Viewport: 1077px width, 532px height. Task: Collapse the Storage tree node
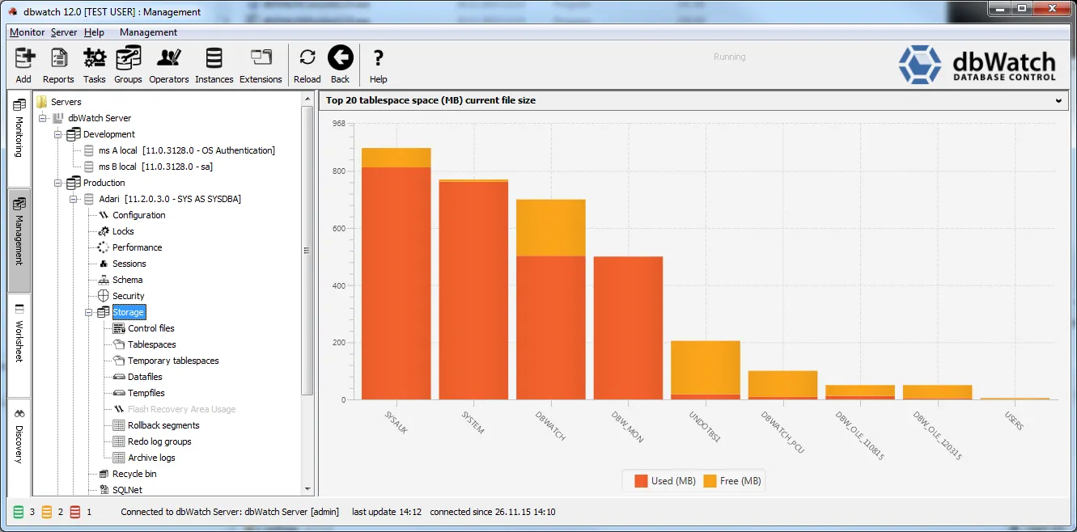89,312
